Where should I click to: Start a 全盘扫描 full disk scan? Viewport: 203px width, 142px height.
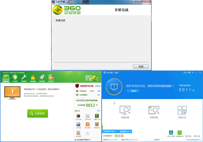[x=125, y=112]
